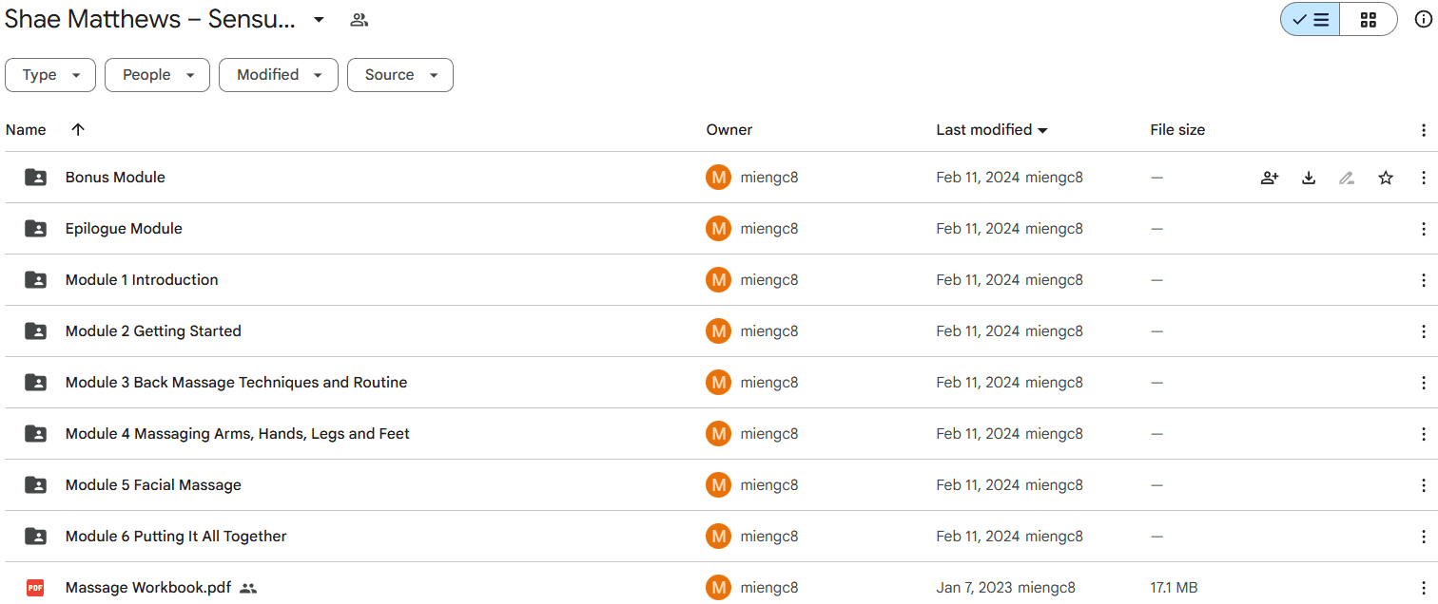
Task: Select the list layout view
Action: pos(1311,19)
